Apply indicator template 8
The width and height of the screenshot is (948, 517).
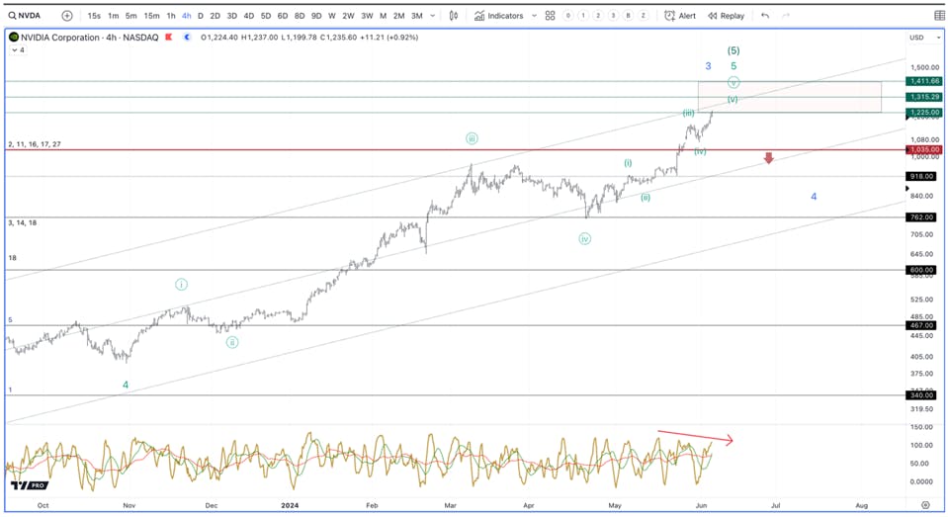pos(628,16)
